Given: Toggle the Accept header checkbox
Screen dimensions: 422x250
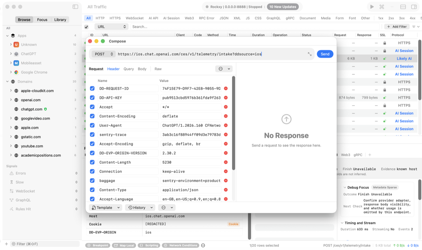Looking at the screenshot, I should 92,107.
